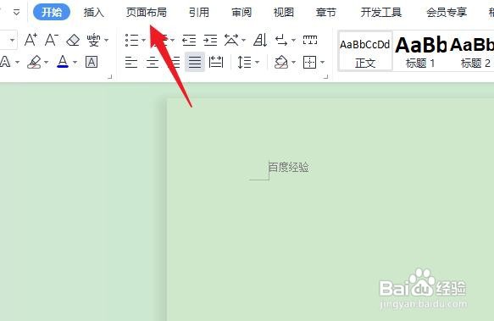The height and width of the screenshot is (321, 494).
Task: Expand font color dropdown arrow
Action: [75, 63]
